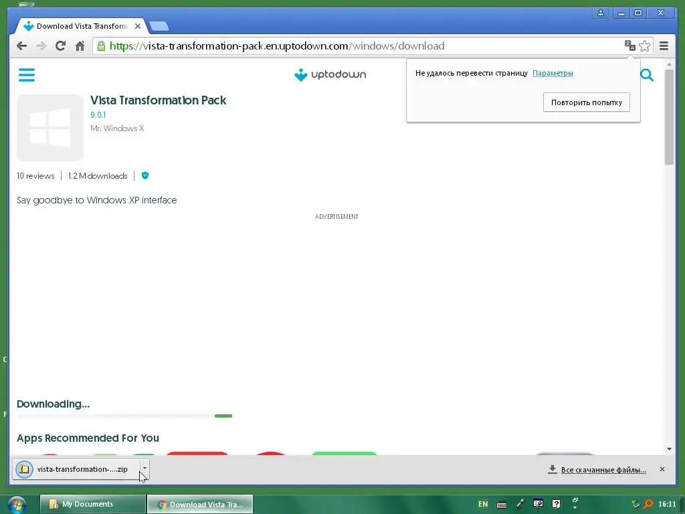Click the download progress bar
The width and height of the screenshot is (685, 514).
coord(124,416)
